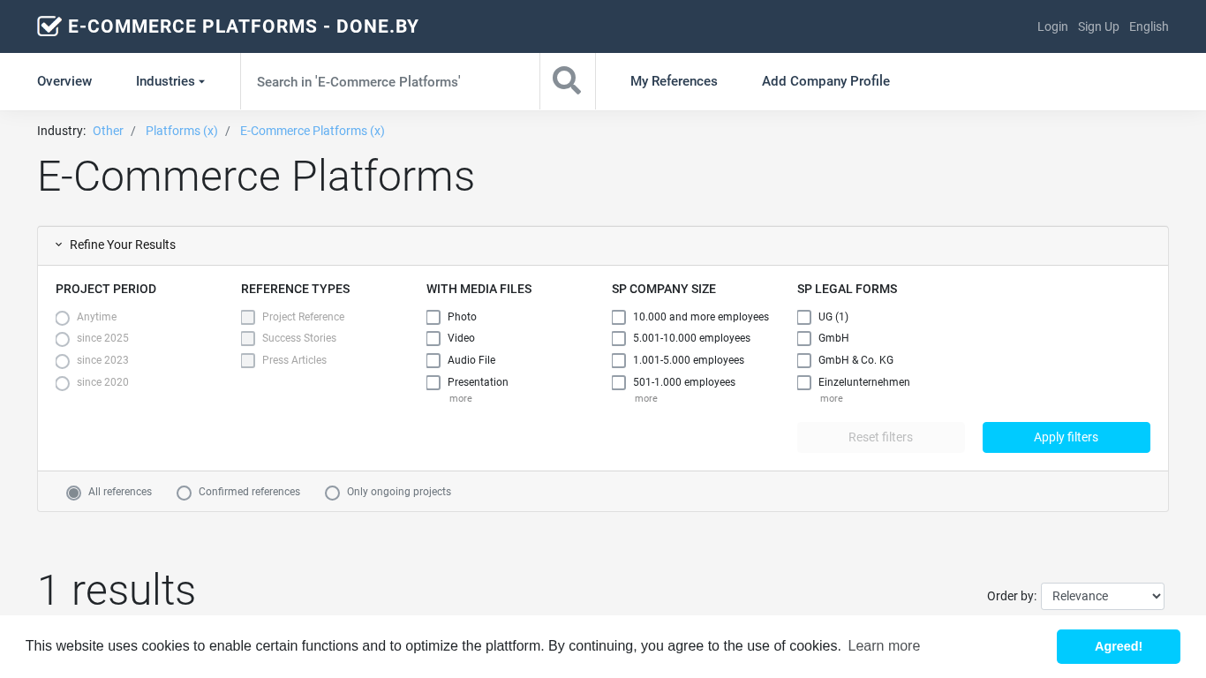Check the Video media files option
Screen dimensions: 1206x678
click(x=433, y=339)
